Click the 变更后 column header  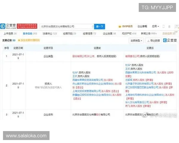(x=150, y=48)
